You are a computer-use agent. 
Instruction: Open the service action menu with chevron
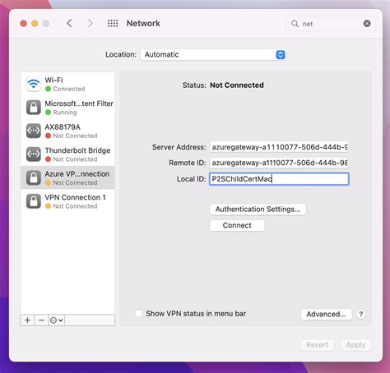57,320
